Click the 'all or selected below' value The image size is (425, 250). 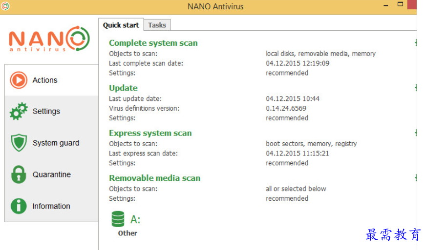[x=296, y=189]
